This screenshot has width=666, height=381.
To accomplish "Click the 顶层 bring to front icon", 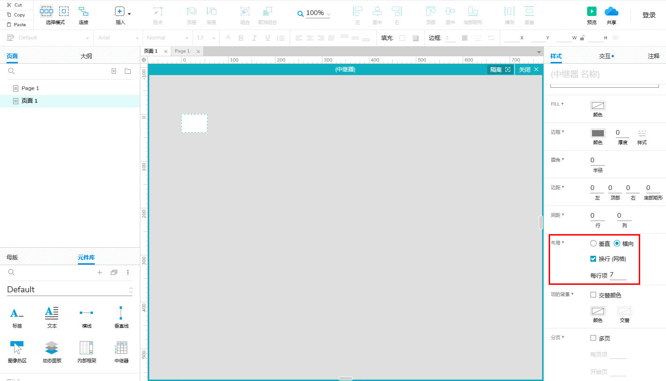I will (x=191, y=11).
